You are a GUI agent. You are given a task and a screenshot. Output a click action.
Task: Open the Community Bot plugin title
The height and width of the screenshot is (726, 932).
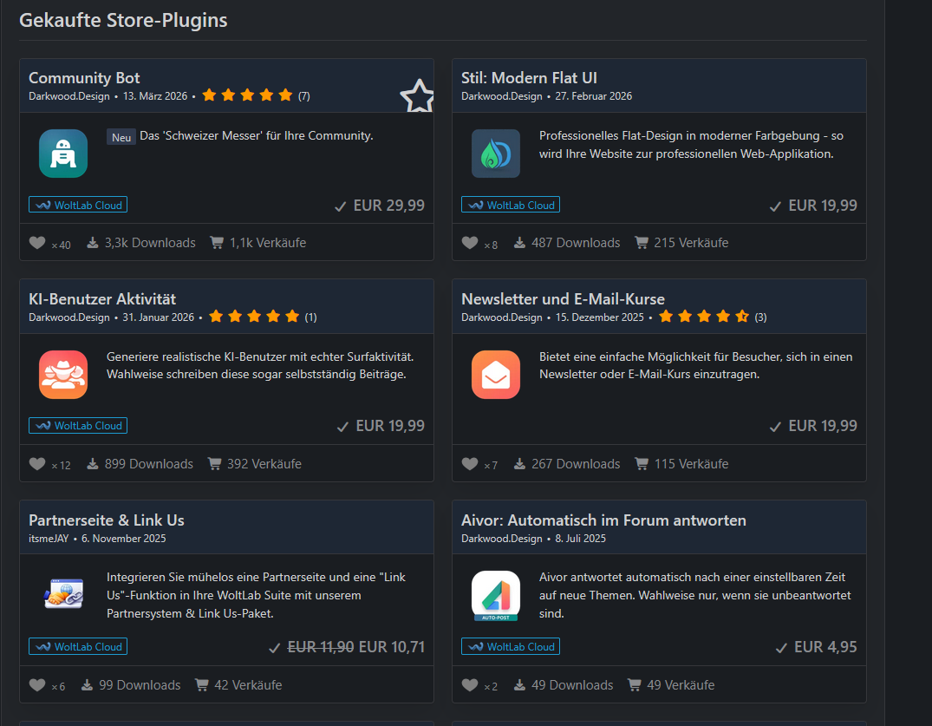pos(84,78)
